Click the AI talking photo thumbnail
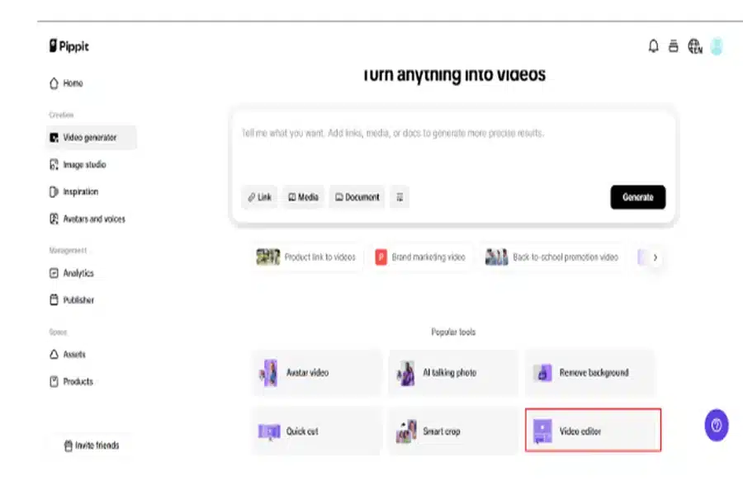The width and height of the screenshot is (743, 495). point(405,373)
